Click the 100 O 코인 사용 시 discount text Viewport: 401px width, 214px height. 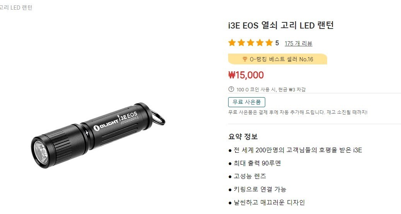click(271, 89)
